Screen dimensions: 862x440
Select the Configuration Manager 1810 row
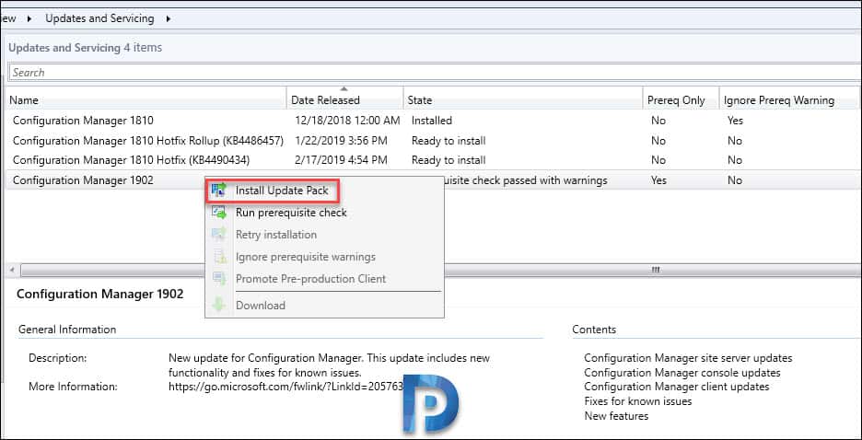click(x=435, y=121)
